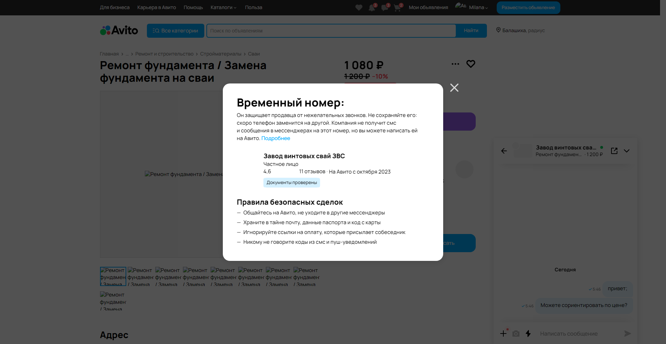Screen dimensions: 666x344
Task: Collapse the chat panel with chevron
Action: (x=626, y=151)
